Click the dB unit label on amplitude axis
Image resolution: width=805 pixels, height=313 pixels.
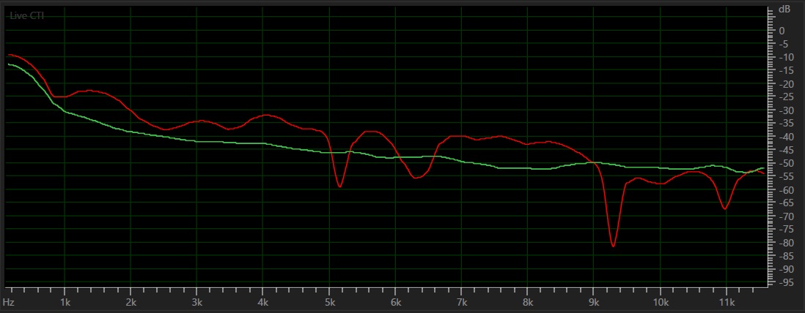(x=784, y=10)
